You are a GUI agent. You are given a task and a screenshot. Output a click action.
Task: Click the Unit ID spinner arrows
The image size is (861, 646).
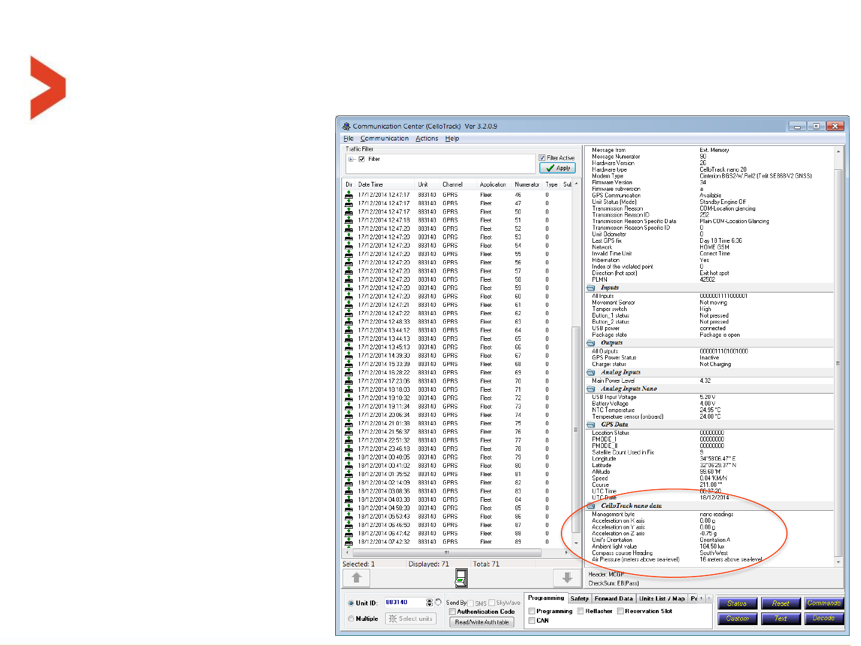(429, 602)
